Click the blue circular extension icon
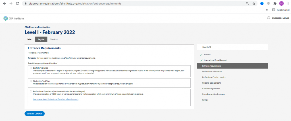 (x=262, y=3)
